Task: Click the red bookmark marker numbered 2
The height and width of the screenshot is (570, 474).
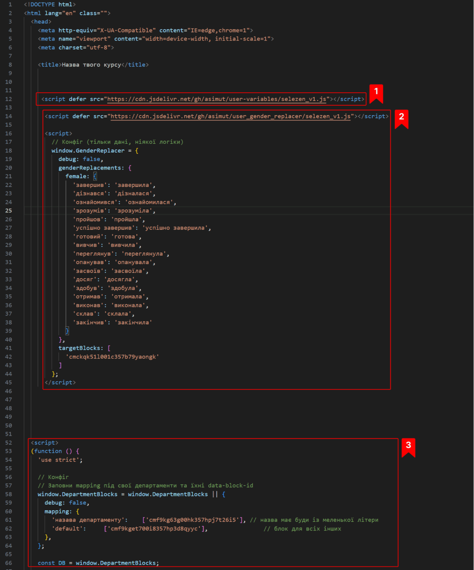Action: tap(401, 118)
